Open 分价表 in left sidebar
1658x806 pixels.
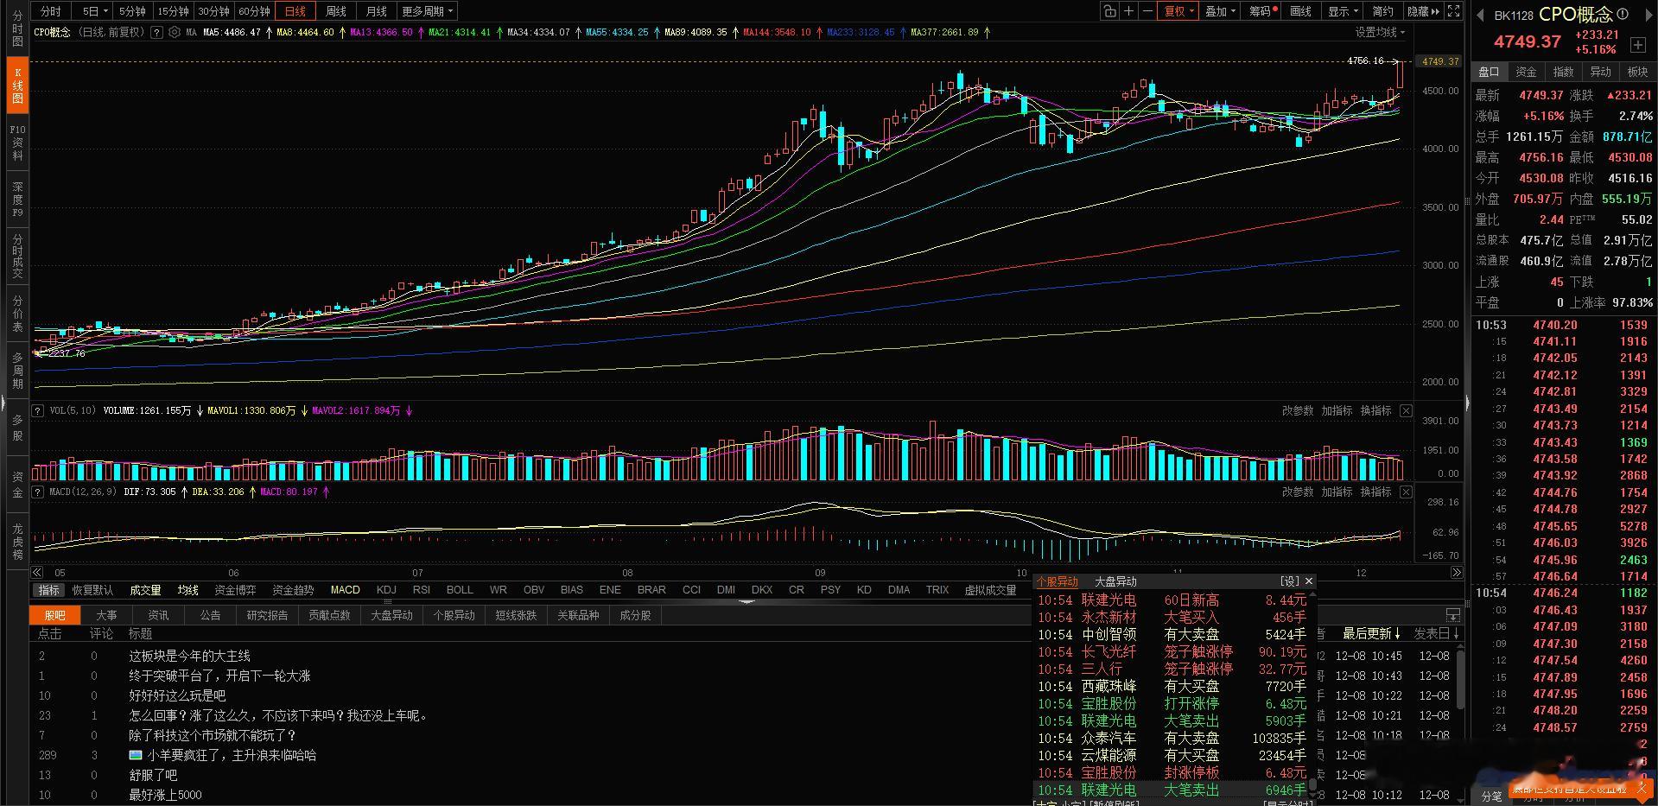click(x=17, y=313)
